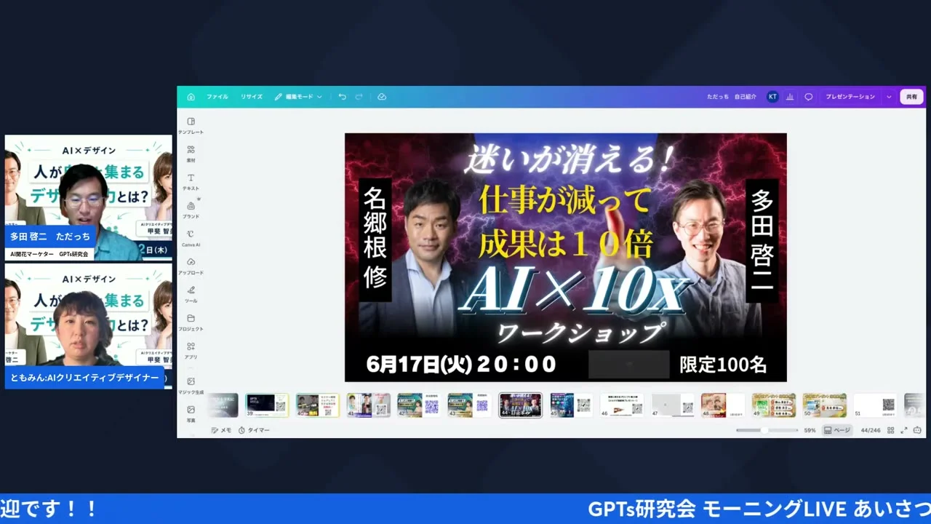931x524 pixels.
Task: Click the ともみん webcam feed
Action: point(89,326)
